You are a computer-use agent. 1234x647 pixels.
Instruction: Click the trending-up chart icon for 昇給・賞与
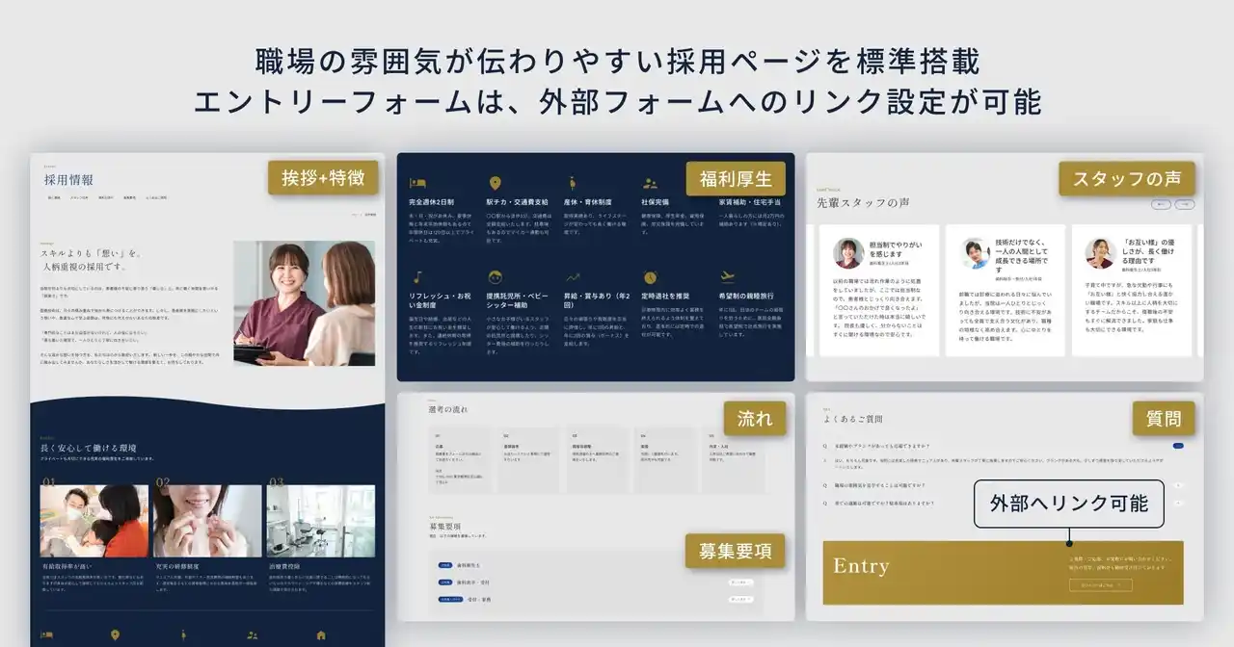tap(573, 277)
